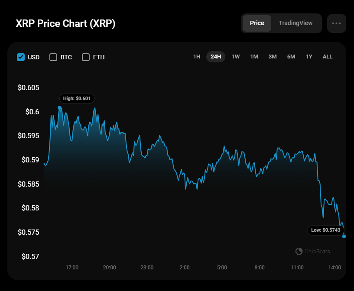
Task: Enable the BTC currency checkbox
Action: (53, 57)
